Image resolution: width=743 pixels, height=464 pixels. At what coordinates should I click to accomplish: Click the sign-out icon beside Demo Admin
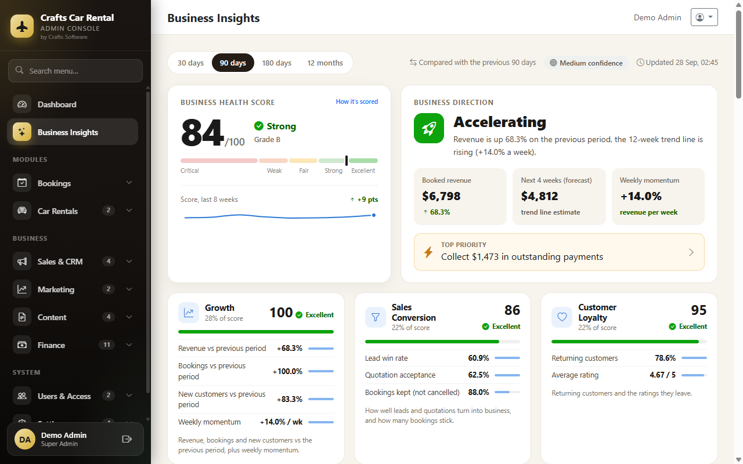pos(127,439)
